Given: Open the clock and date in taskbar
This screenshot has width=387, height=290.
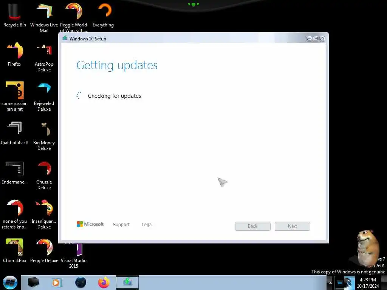Looking at the screenshot, I should [368, 283].
